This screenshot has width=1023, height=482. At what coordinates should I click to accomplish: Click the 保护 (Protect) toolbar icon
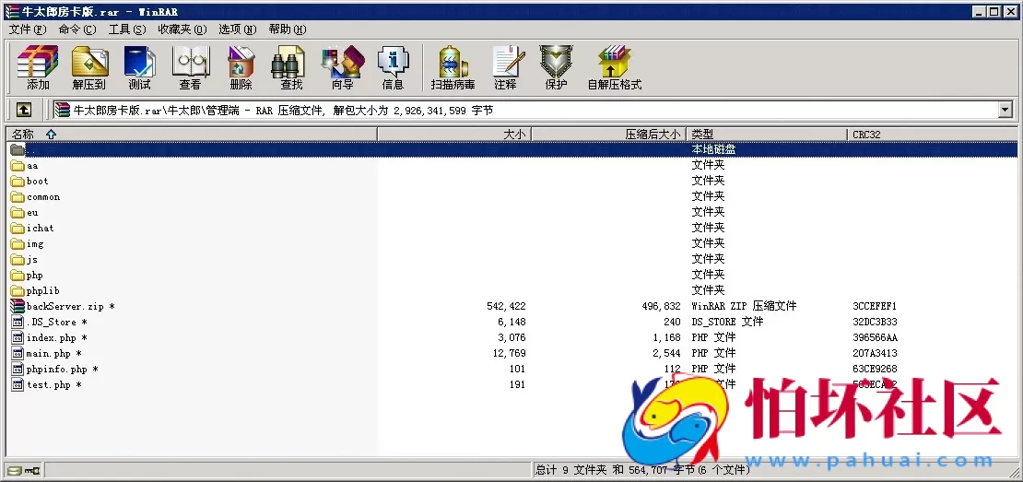pyautogui.click(x=556, y=68)
